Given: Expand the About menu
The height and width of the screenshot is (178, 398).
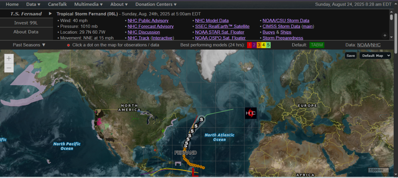Looking at the screenshot, I should [119, 4].
